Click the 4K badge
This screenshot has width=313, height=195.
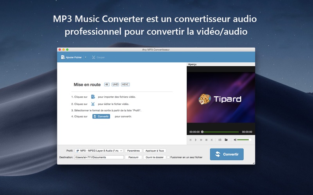(x=107, y=85)
